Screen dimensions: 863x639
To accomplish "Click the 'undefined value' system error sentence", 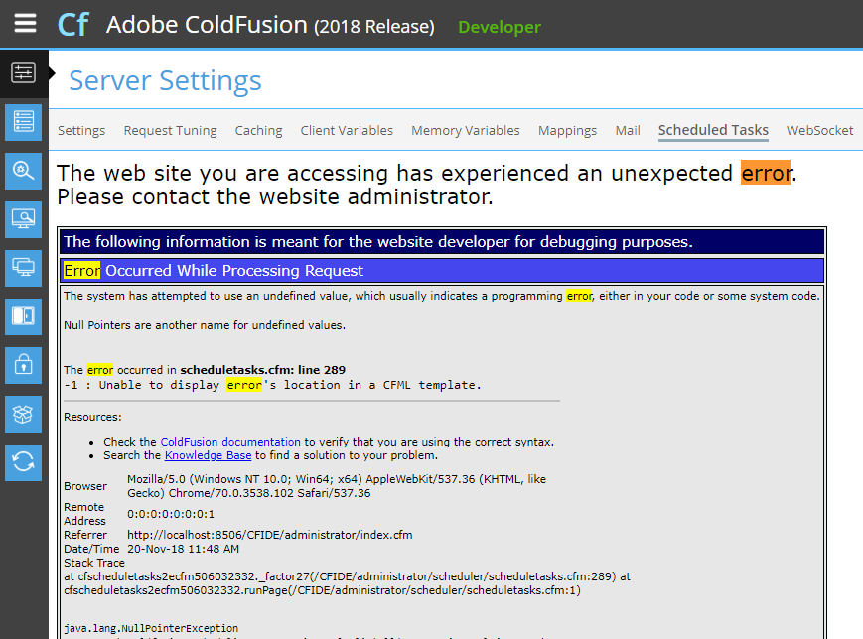I will (x=441, y=296).
